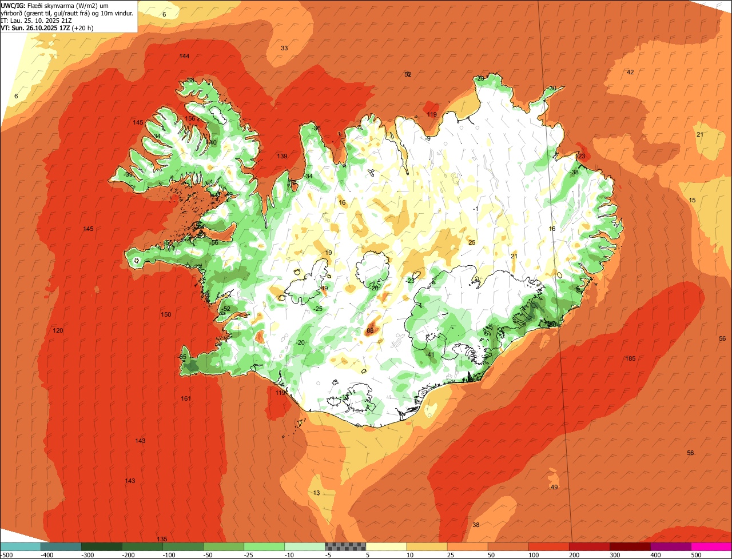Click the map value '123' on the east coast

click(580, 156)
